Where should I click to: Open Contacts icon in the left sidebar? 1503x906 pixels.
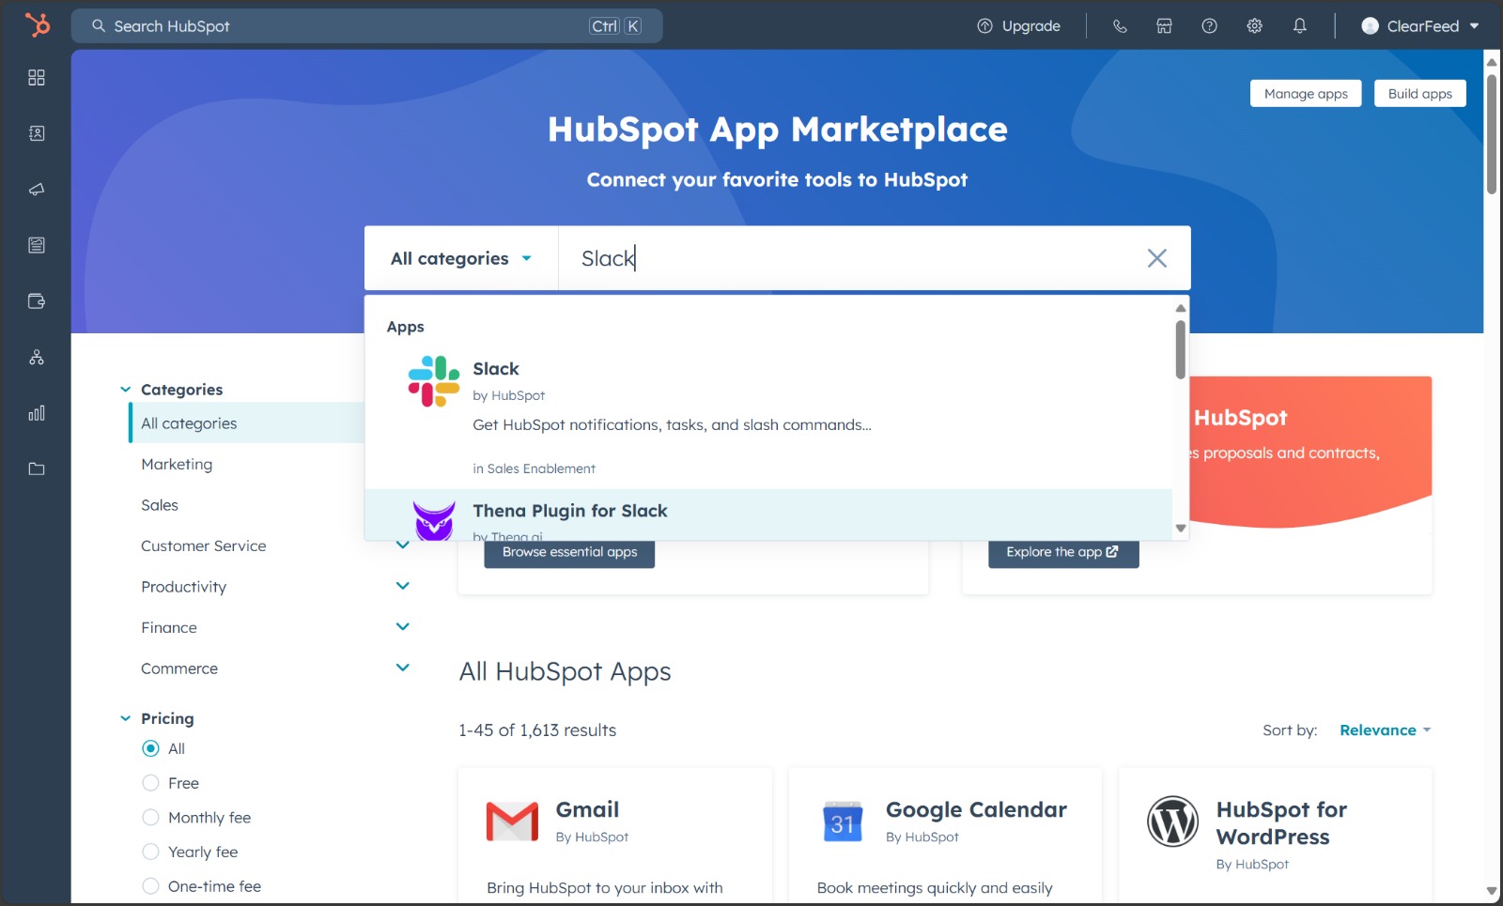[x=37, y=133]
